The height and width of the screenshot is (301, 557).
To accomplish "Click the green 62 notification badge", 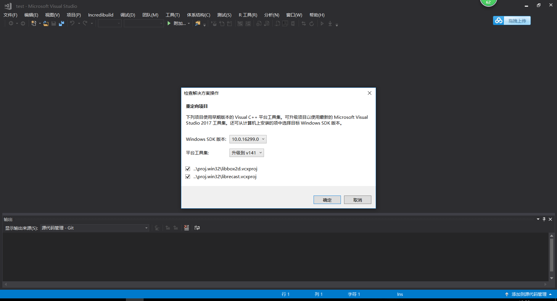I will click(489, 3).
